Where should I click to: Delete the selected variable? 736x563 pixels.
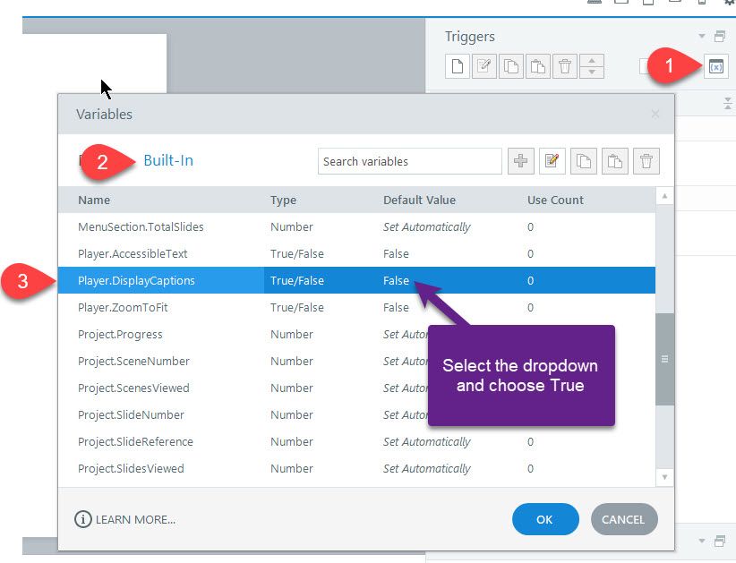646,161
